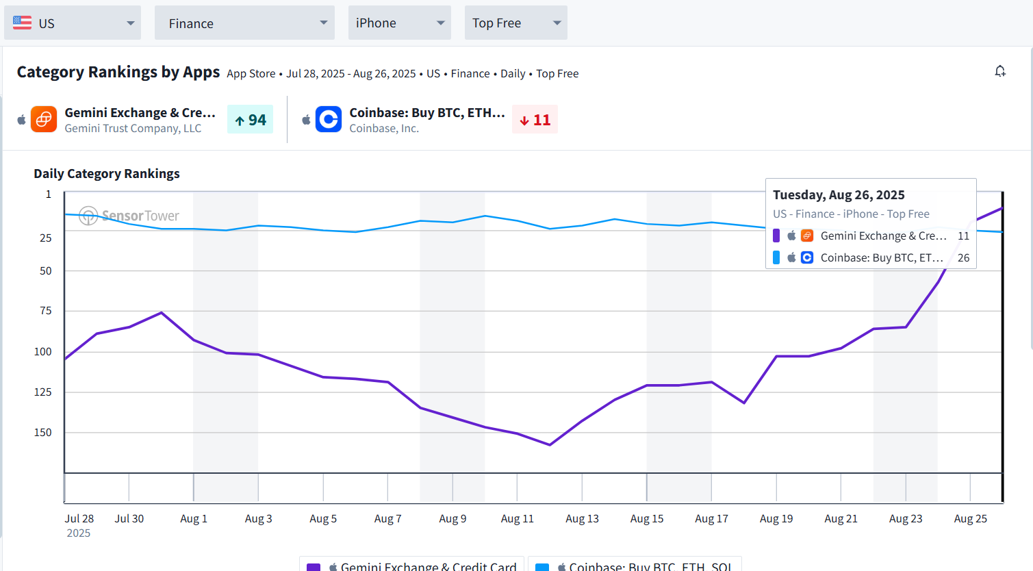1033x571 pixels.
Task: Click the blue Coinbase app icon in header
Action: (329, 120)
